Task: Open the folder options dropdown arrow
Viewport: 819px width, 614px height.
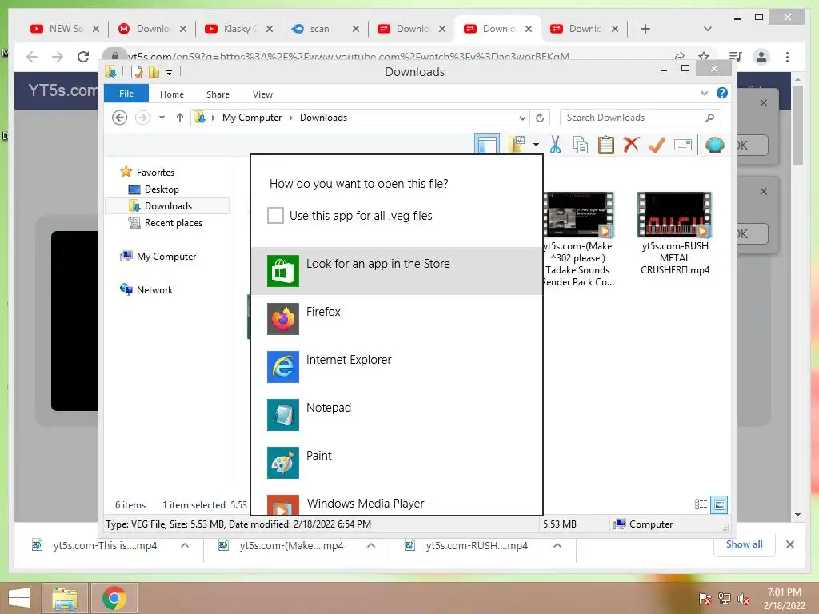Action: click(x=537, y=145)
